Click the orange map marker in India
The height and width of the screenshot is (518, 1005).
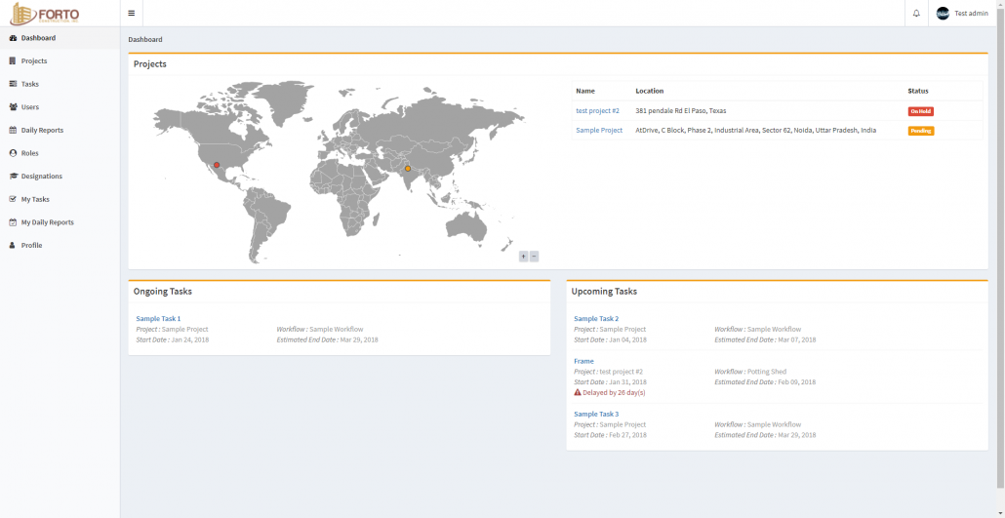click(x=408, y=169)
